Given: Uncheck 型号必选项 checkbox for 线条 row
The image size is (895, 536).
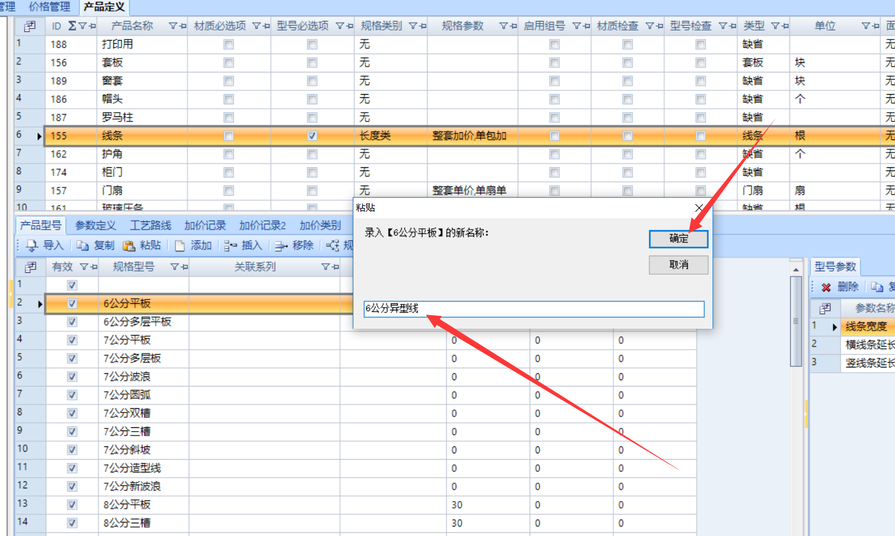Looking at the screenshot, I should pyautogui.click(x=312, y=136).
